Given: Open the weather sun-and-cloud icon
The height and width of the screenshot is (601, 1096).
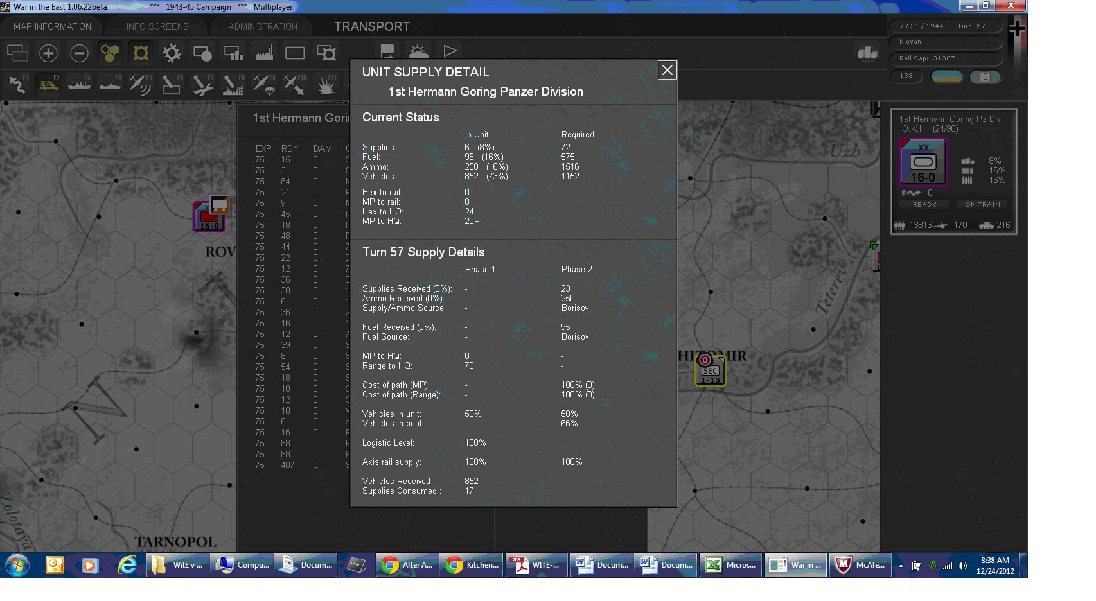Looking at the screenshot, I should coord(418,51).
